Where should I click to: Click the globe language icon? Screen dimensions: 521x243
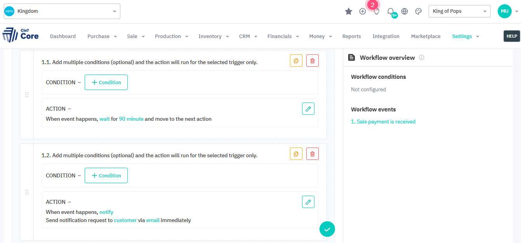pos(405,11)
